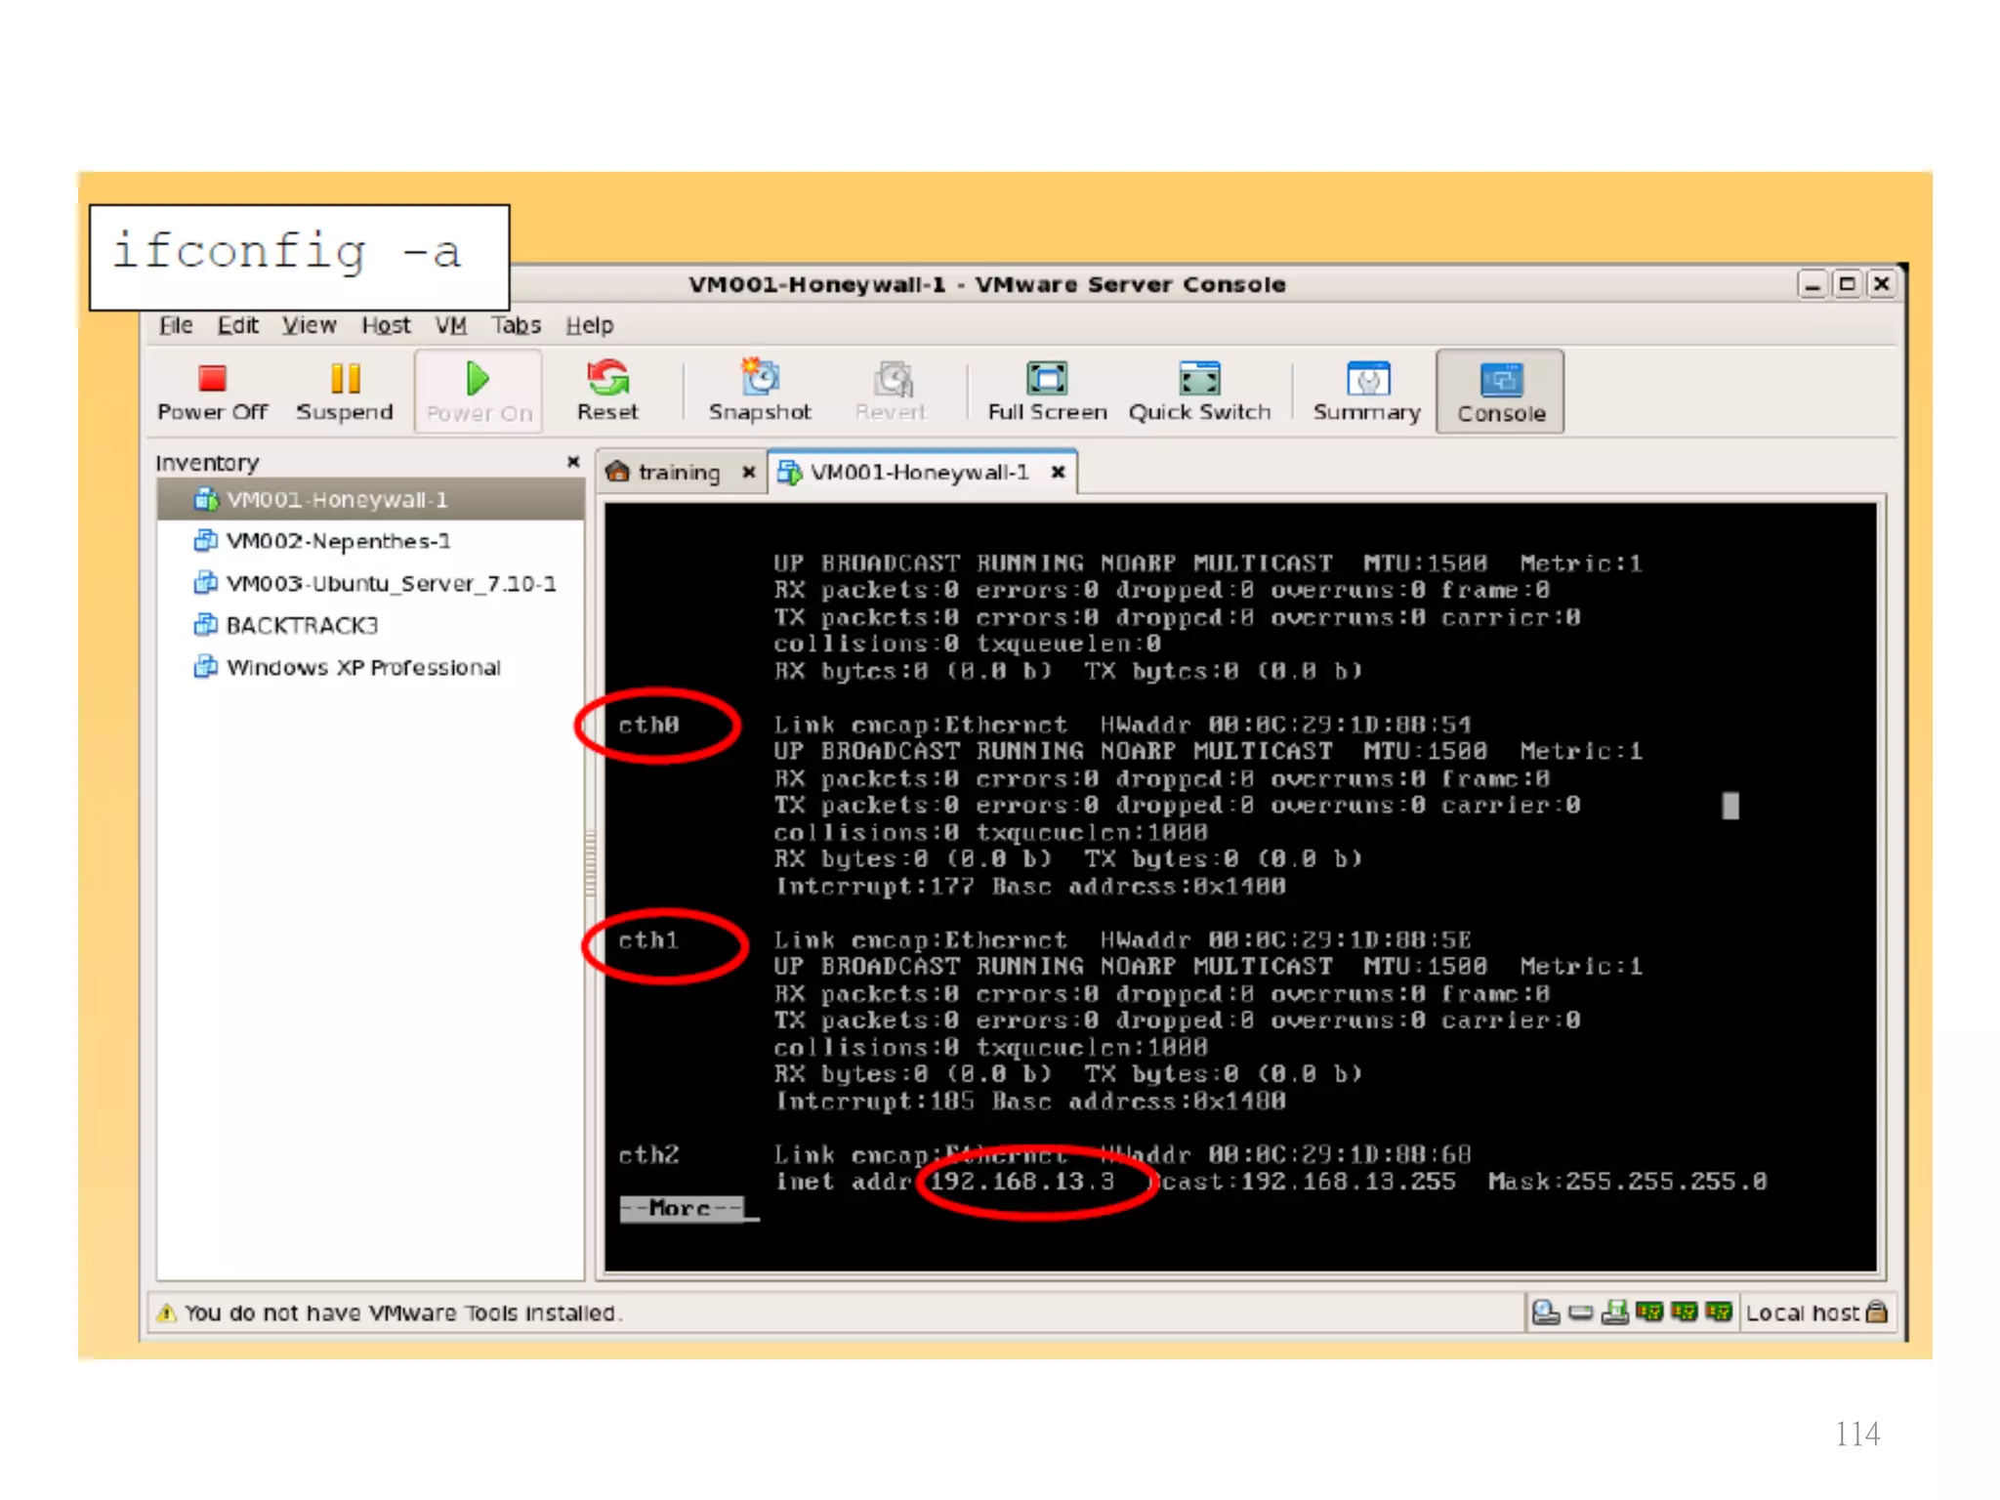2000x1500 pixels.
Task: Select VM002-Nepenthes-1 in Inventory
Action: click(x=337, y=541)
